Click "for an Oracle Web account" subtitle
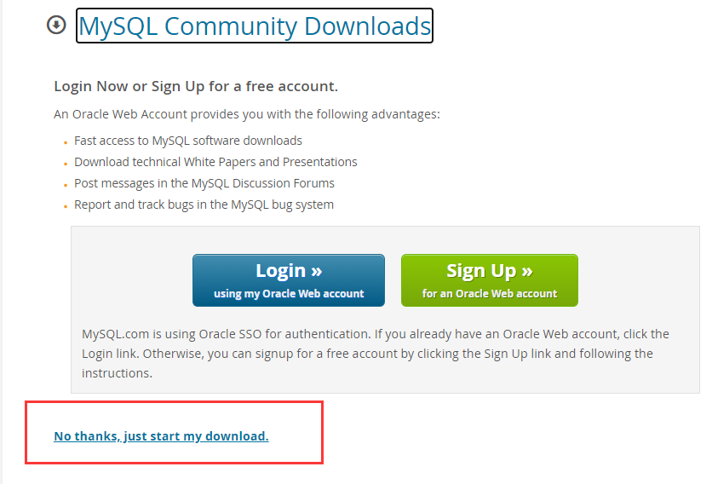 (x=490, y=294)
